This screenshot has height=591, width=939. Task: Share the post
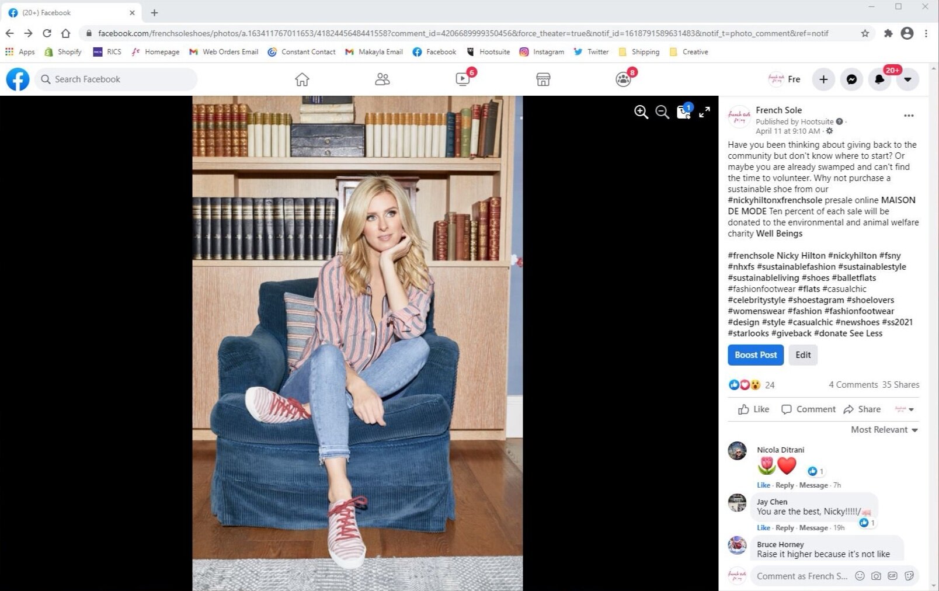862,409
